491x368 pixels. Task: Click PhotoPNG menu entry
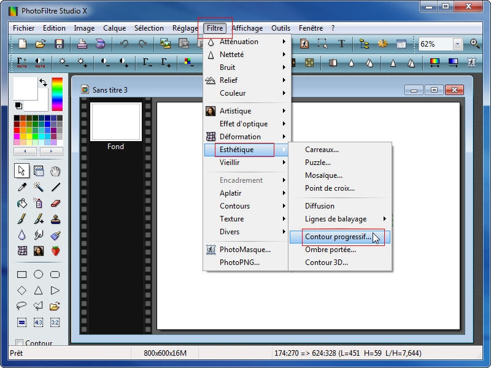pos(246,263)
